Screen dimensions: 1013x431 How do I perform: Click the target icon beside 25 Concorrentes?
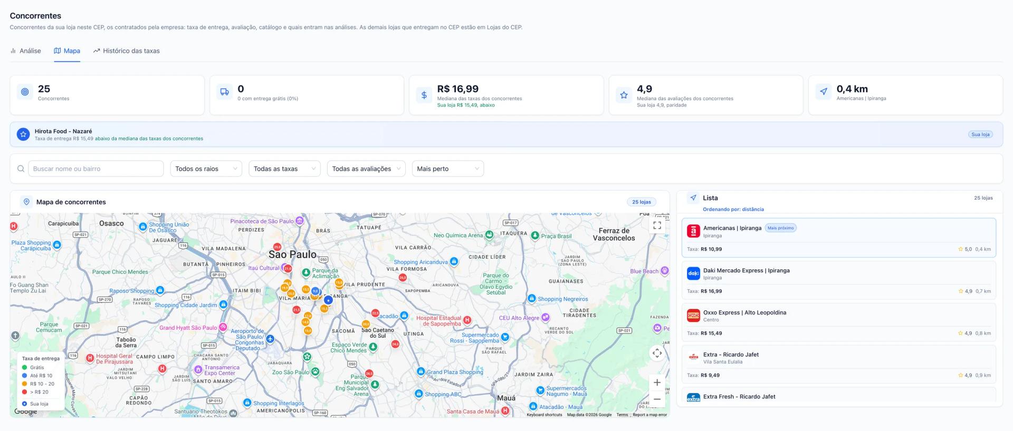[25, 92]
